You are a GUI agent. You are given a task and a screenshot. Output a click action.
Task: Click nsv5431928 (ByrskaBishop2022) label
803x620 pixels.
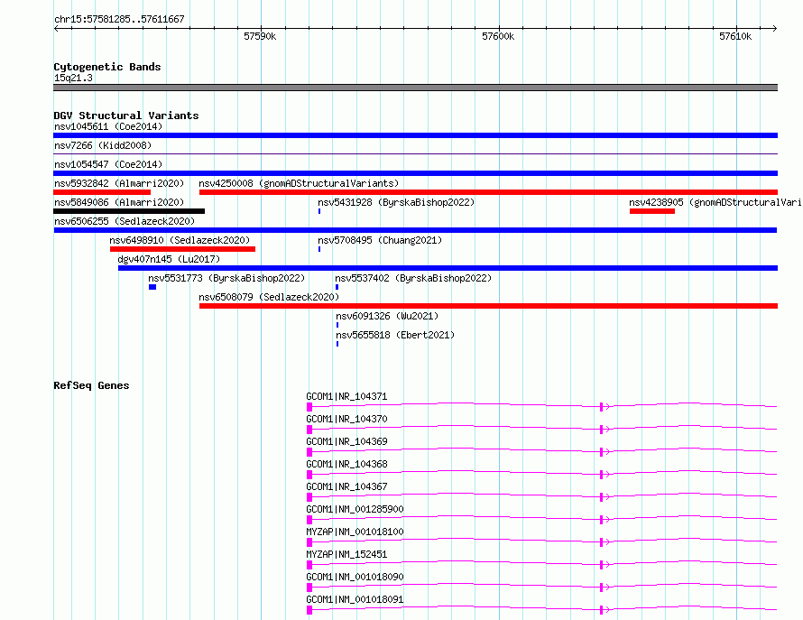(396, 202)
